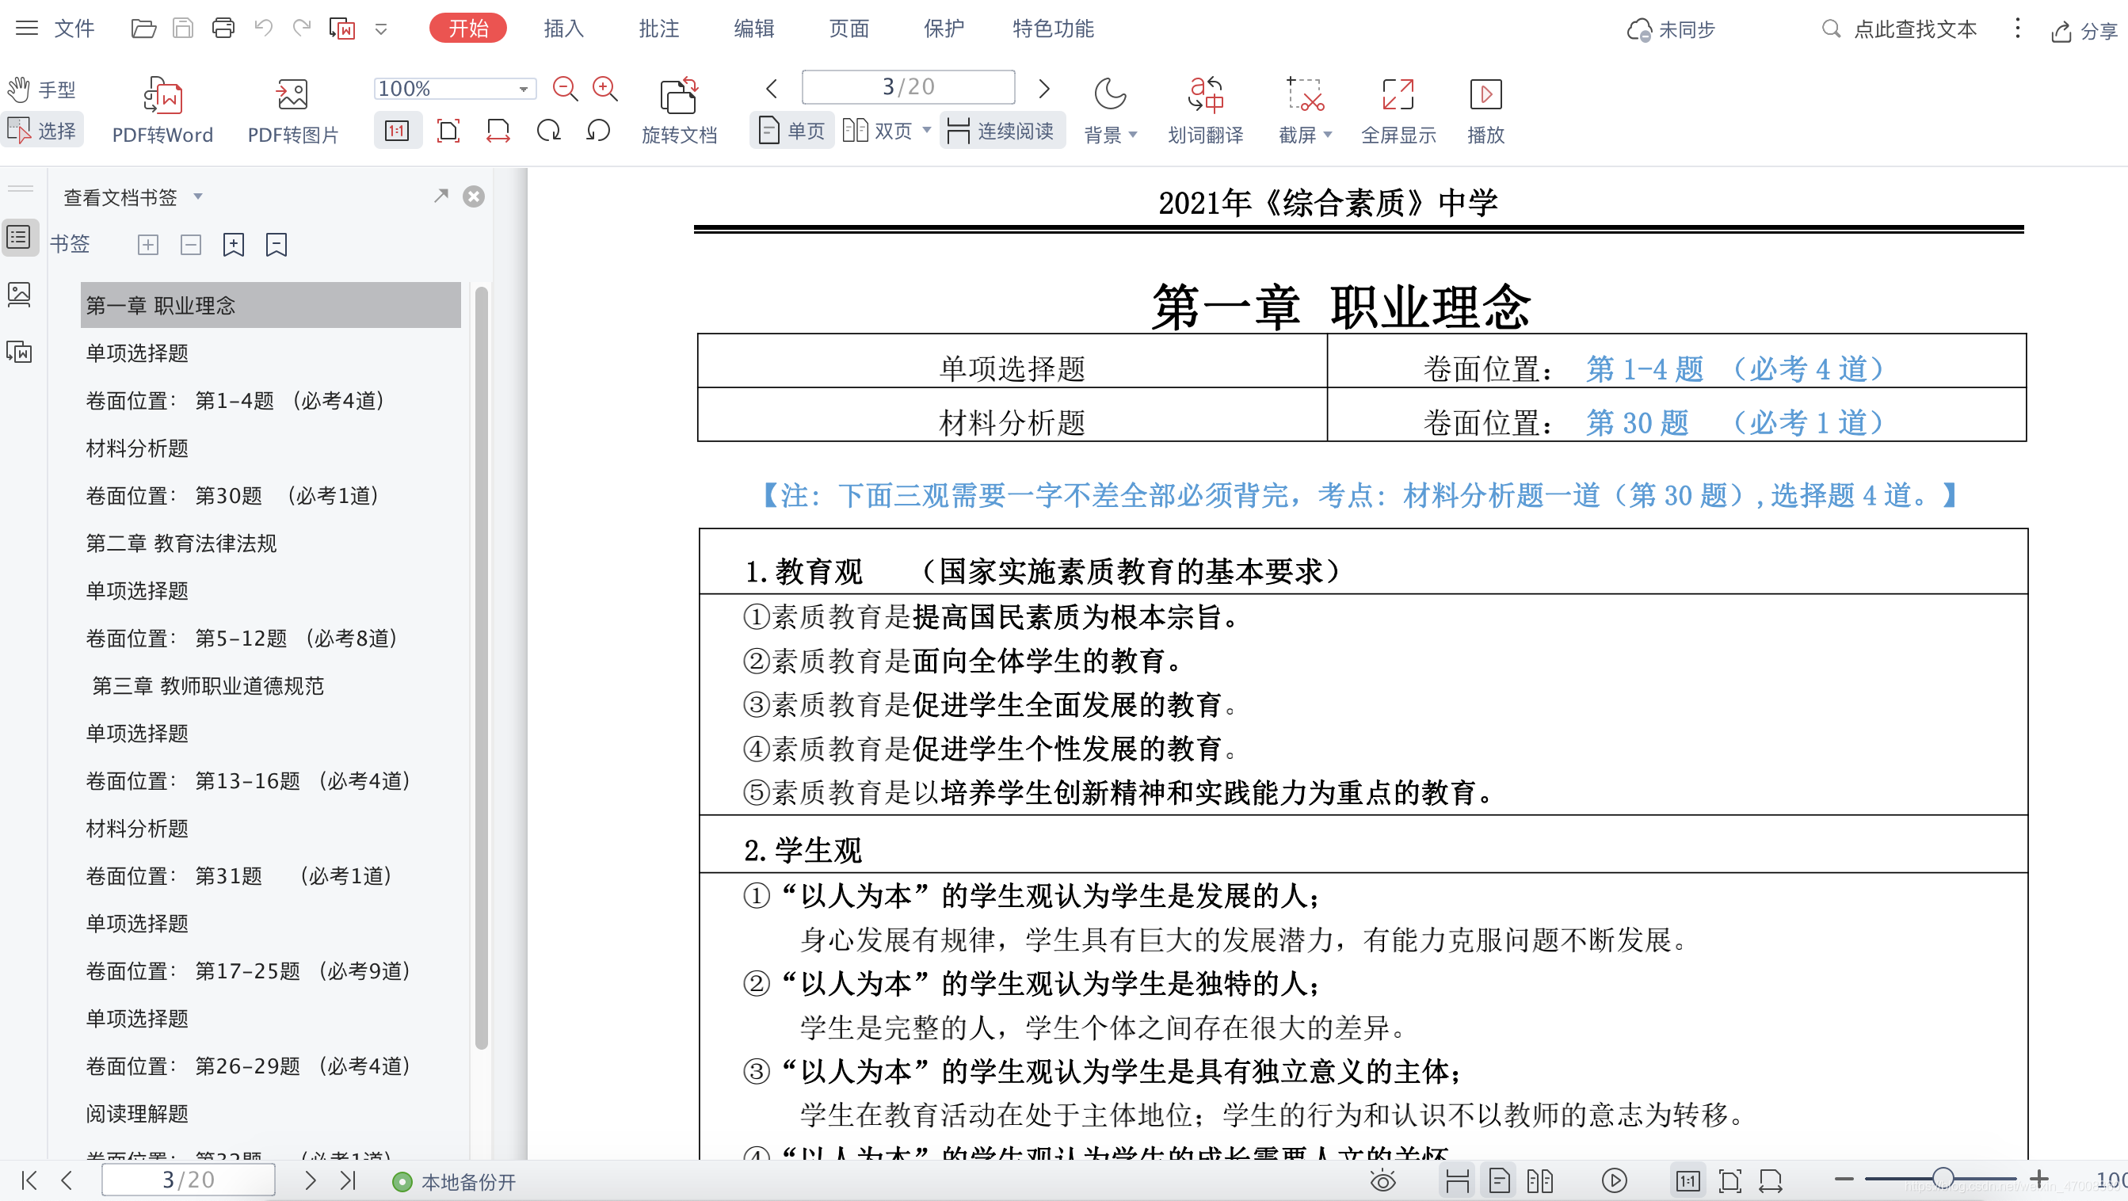Toggle 单页 single page view

pos(791,131)
